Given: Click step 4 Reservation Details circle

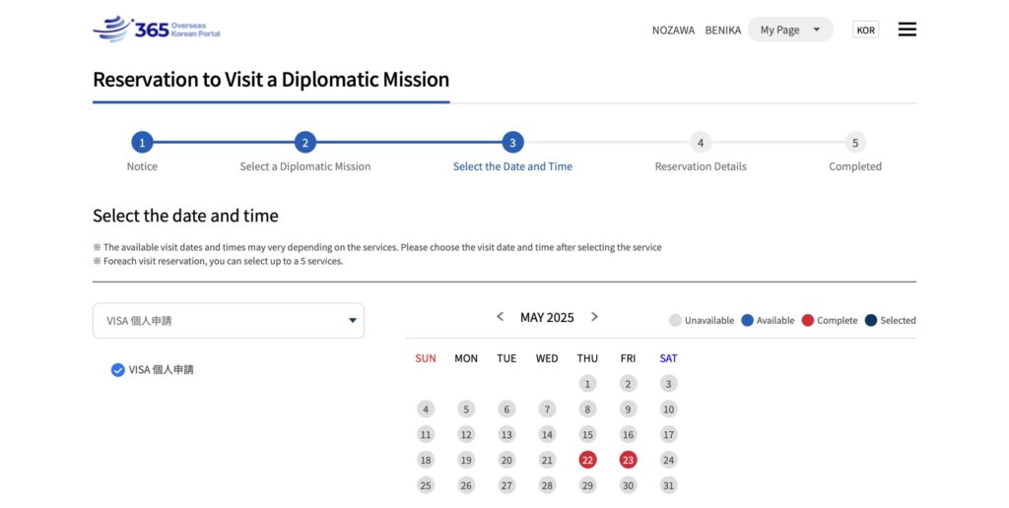Looking at the screenshot, I should click(x=701, y=143).
